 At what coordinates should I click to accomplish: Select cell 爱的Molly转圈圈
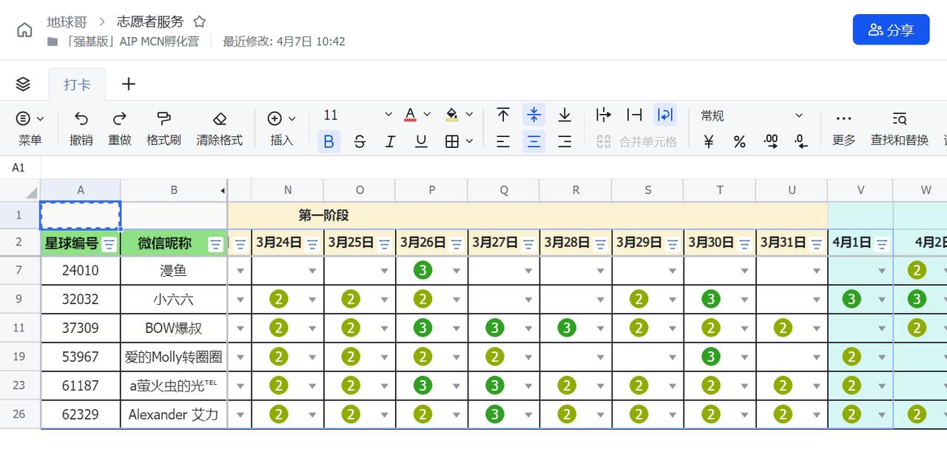174,357
